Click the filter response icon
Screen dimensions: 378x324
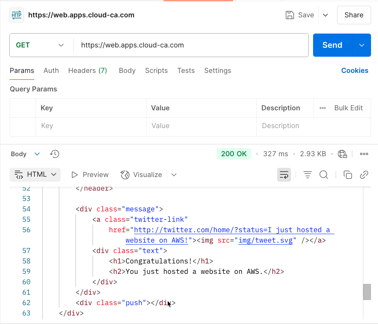point(307,175)
